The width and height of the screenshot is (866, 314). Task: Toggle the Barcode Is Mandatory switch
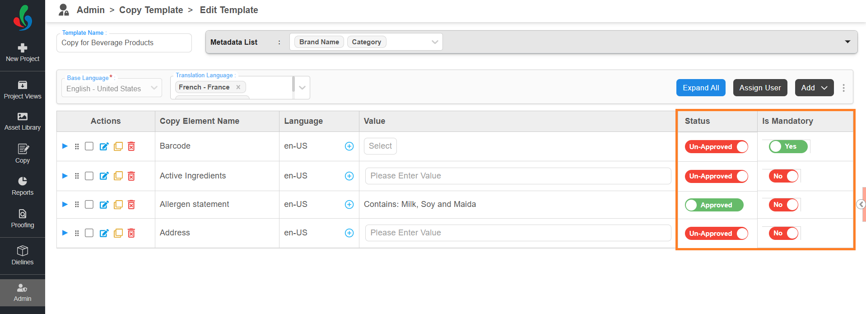(x=788, y=146)
